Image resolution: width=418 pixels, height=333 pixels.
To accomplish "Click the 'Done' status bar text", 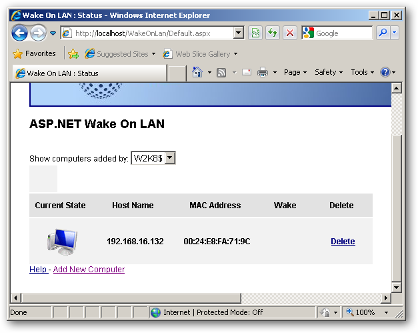I will tap(19, 312).
